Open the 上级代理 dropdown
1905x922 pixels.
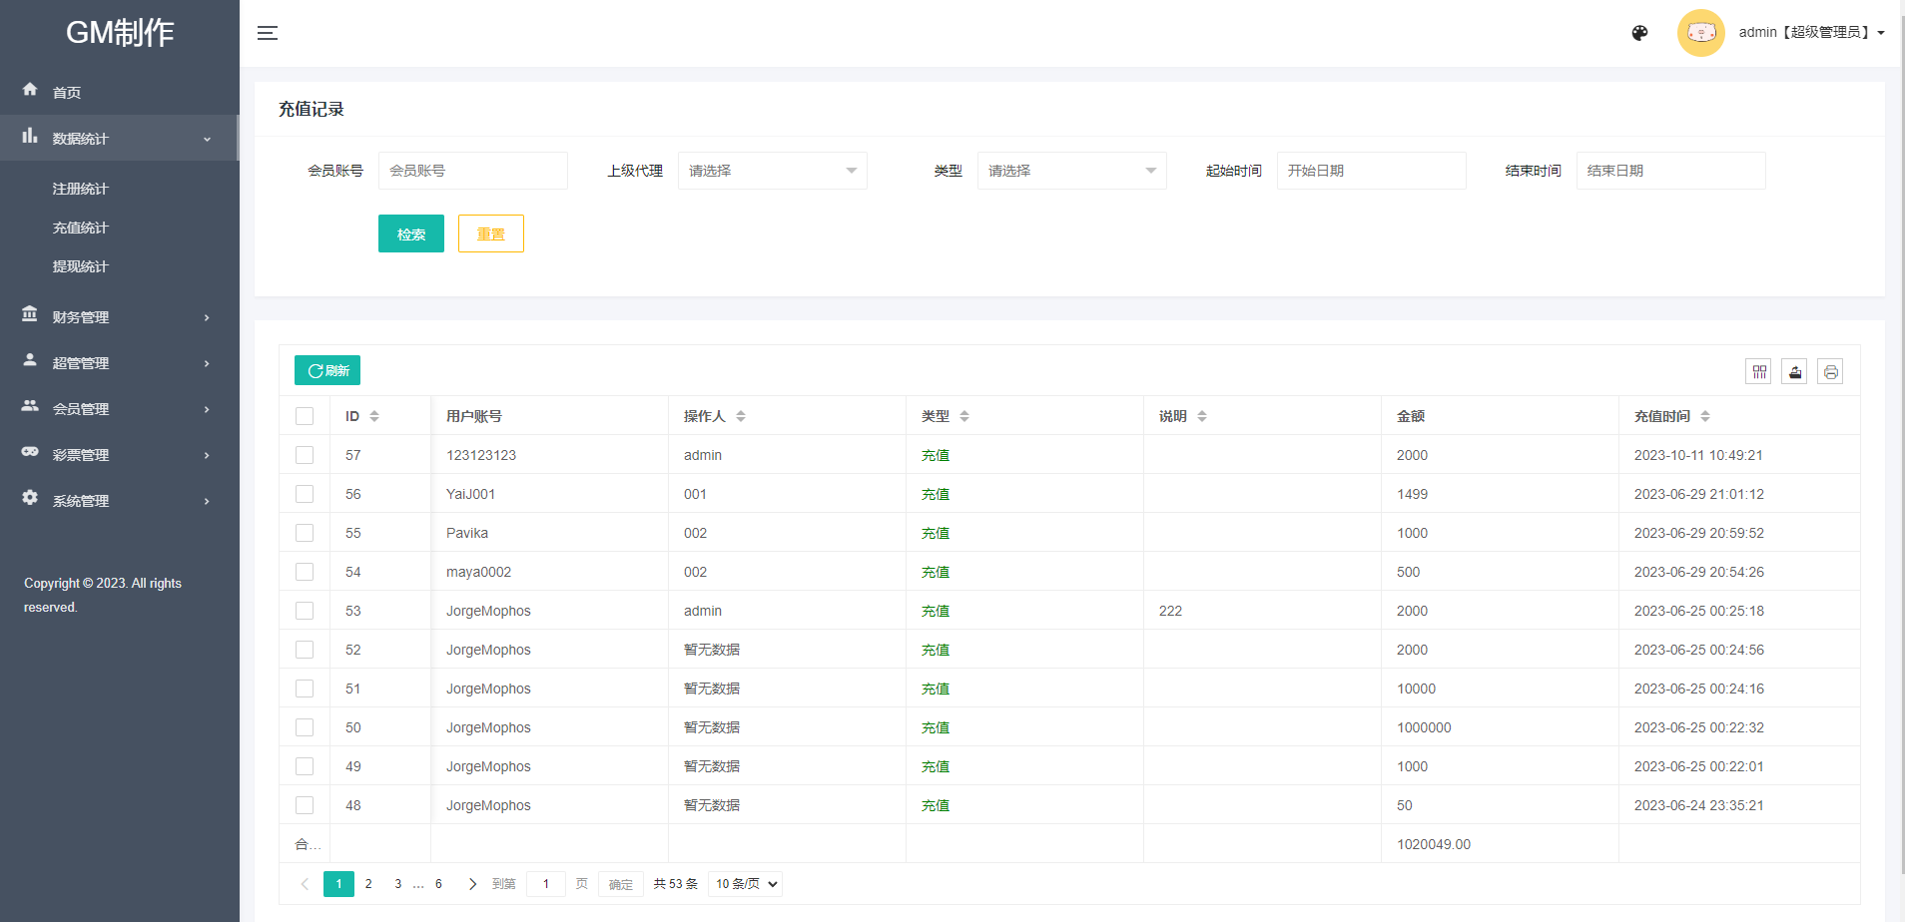pos(772,171)
